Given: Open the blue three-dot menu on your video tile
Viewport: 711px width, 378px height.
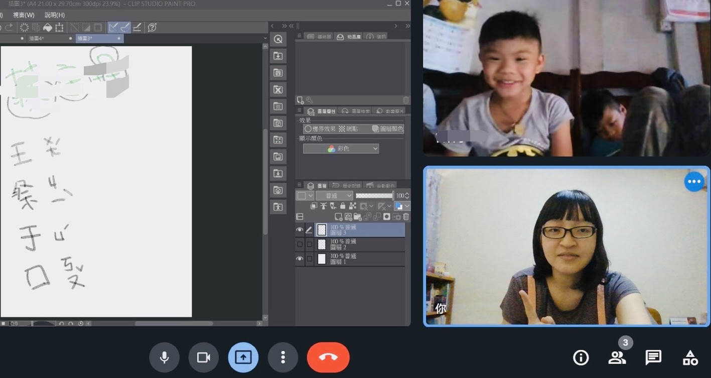Looking at the screenshot, I should (x=694, y=182).
